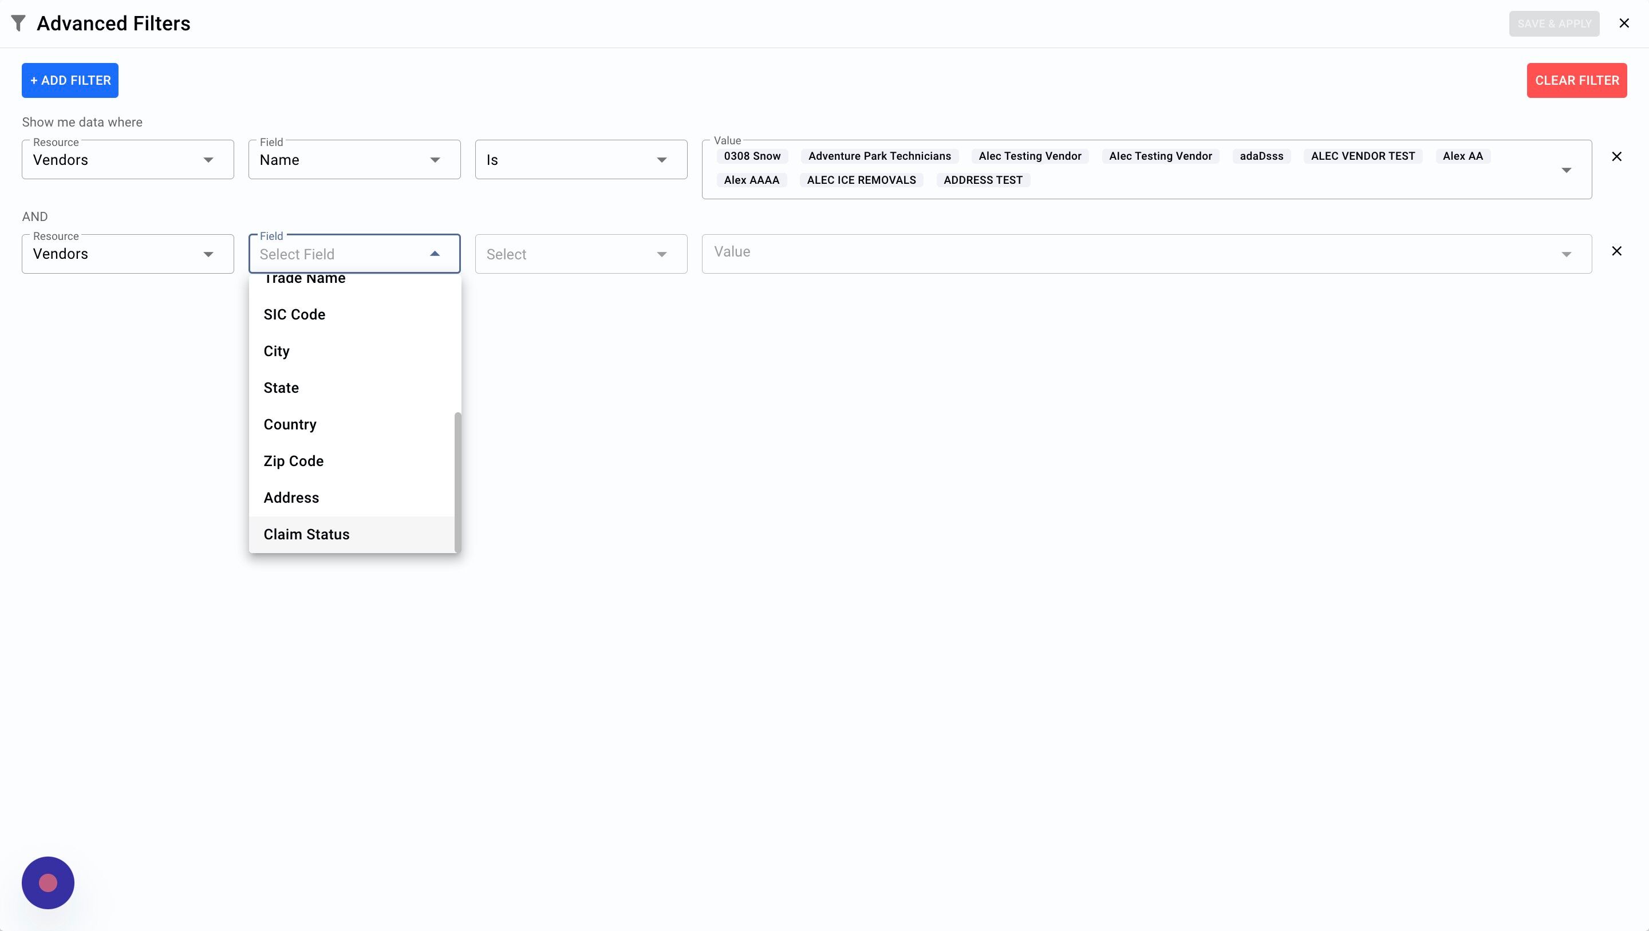Select SIC Code in the field list

(294, 314)
